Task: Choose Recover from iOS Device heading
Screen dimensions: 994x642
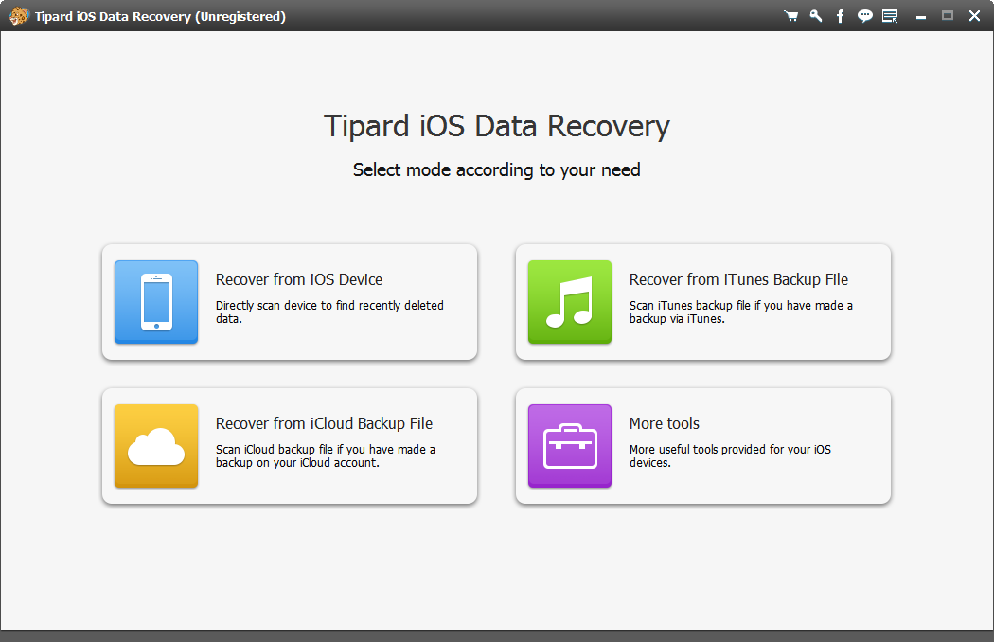Action: tap(298, 279)
